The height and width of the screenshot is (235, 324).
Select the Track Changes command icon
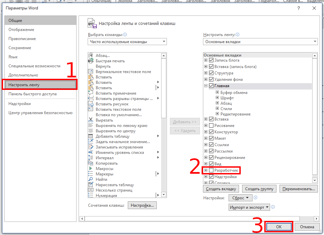tap(90, 147)
